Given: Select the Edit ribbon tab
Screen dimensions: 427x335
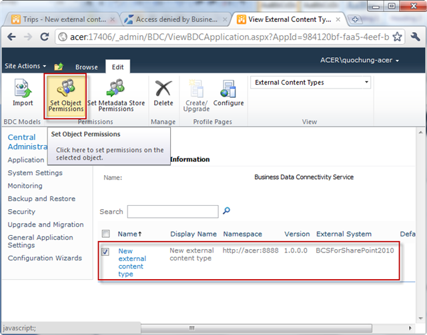Looking at the screenshot, I should click(117, 67).
